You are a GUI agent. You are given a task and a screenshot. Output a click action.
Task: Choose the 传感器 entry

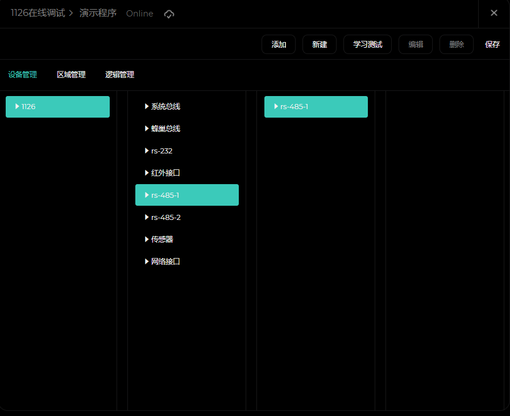(x=161, y=239)
